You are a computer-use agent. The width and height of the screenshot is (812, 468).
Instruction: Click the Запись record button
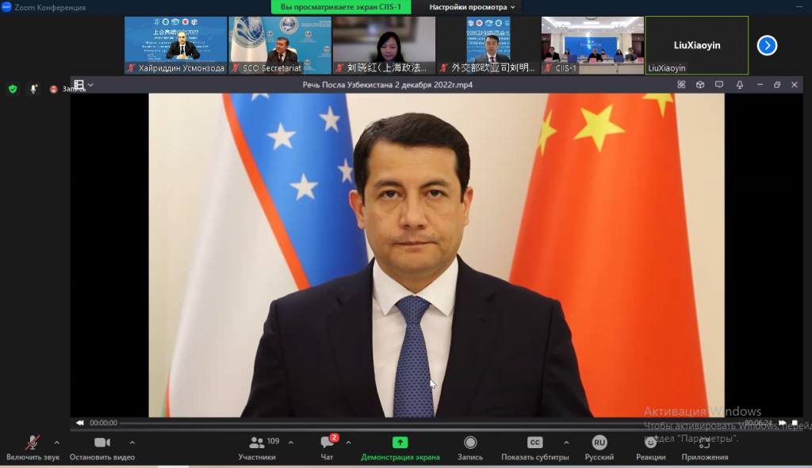point(470,448)
